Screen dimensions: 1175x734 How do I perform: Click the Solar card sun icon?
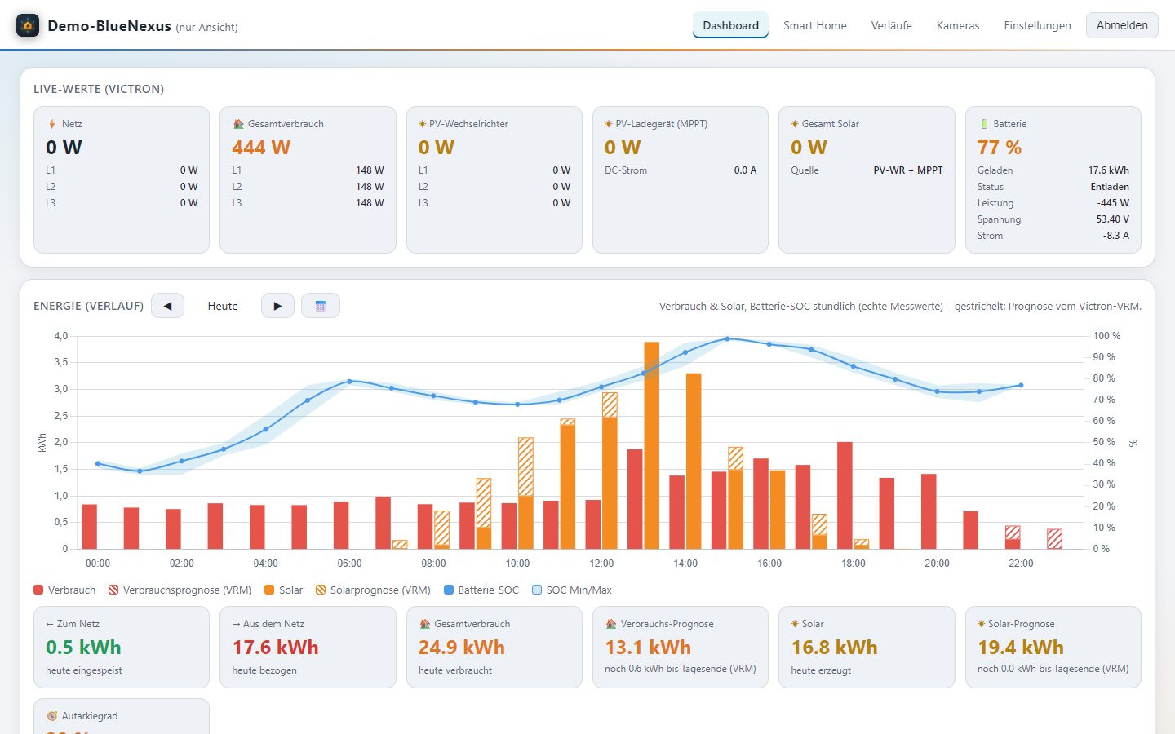click(795, 624)
